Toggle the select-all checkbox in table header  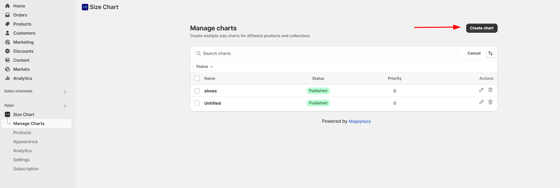tap(197, 78)
